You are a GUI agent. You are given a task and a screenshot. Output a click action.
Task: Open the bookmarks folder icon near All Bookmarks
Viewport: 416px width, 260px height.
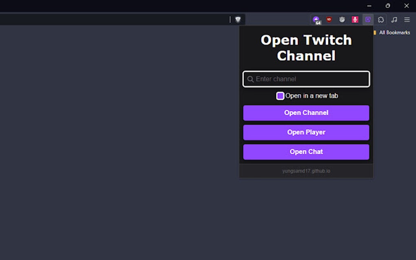click(375, 32)
